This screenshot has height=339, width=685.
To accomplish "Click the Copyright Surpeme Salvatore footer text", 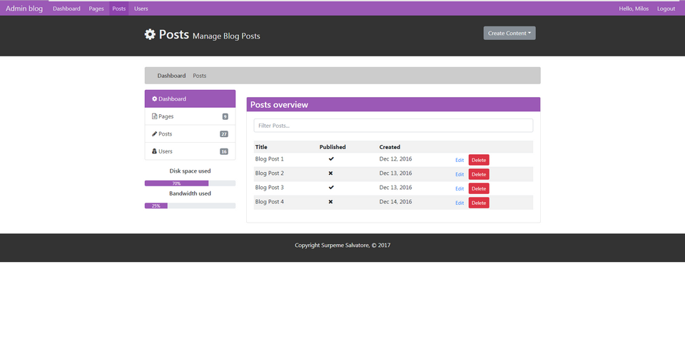I will coord(342,246).
